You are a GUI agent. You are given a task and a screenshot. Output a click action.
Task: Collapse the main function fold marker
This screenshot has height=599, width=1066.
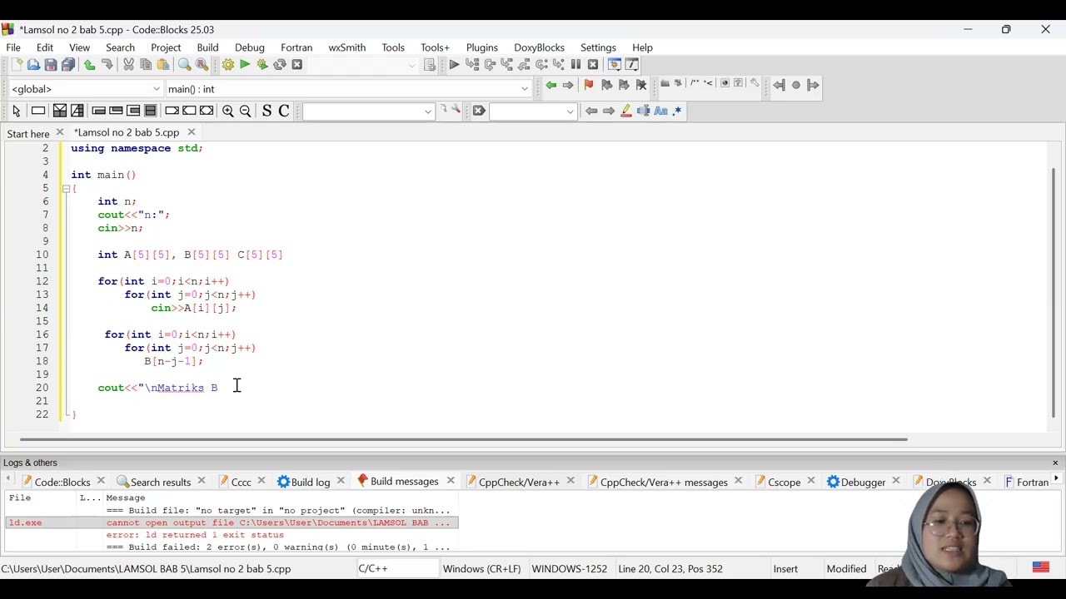tap(66, 189)
